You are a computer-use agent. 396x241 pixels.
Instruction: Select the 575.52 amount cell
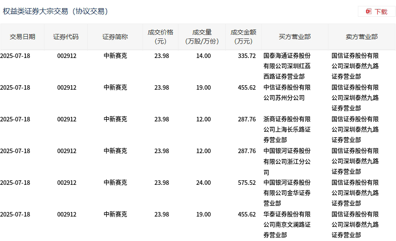[x=247, y=183]
